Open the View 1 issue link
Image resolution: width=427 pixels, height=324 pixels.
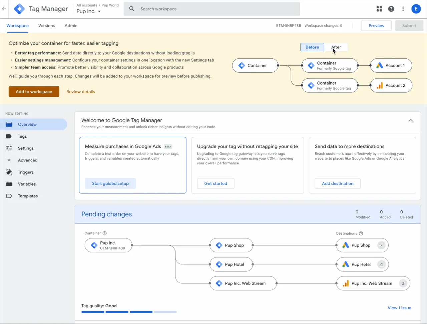399,308
